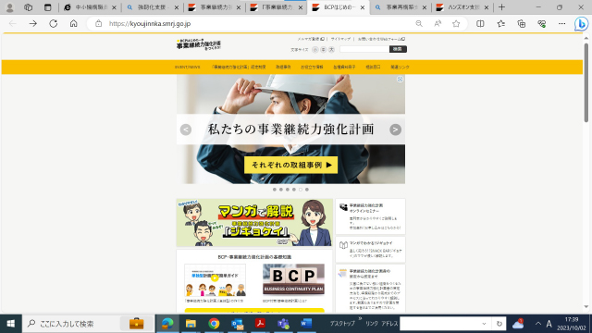Expand hidden system tray icons chevron
The image size is (592, 333).
pyautogui.click(x=538, y=324)
